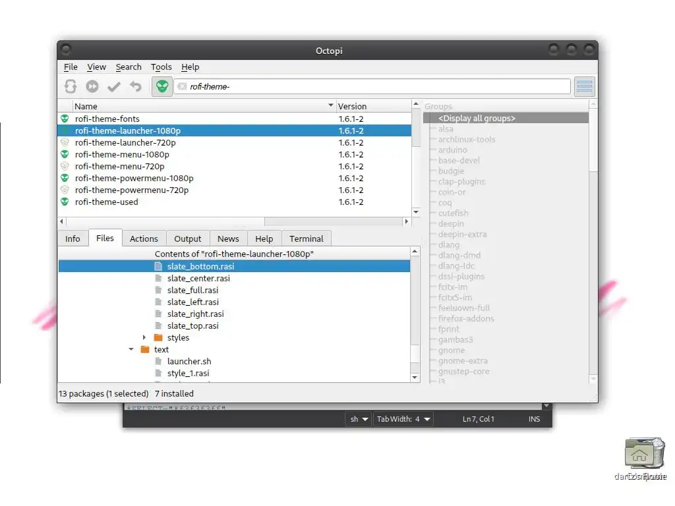Open the File menu
The width and height of the screenshot is (675, 506).
71,67
